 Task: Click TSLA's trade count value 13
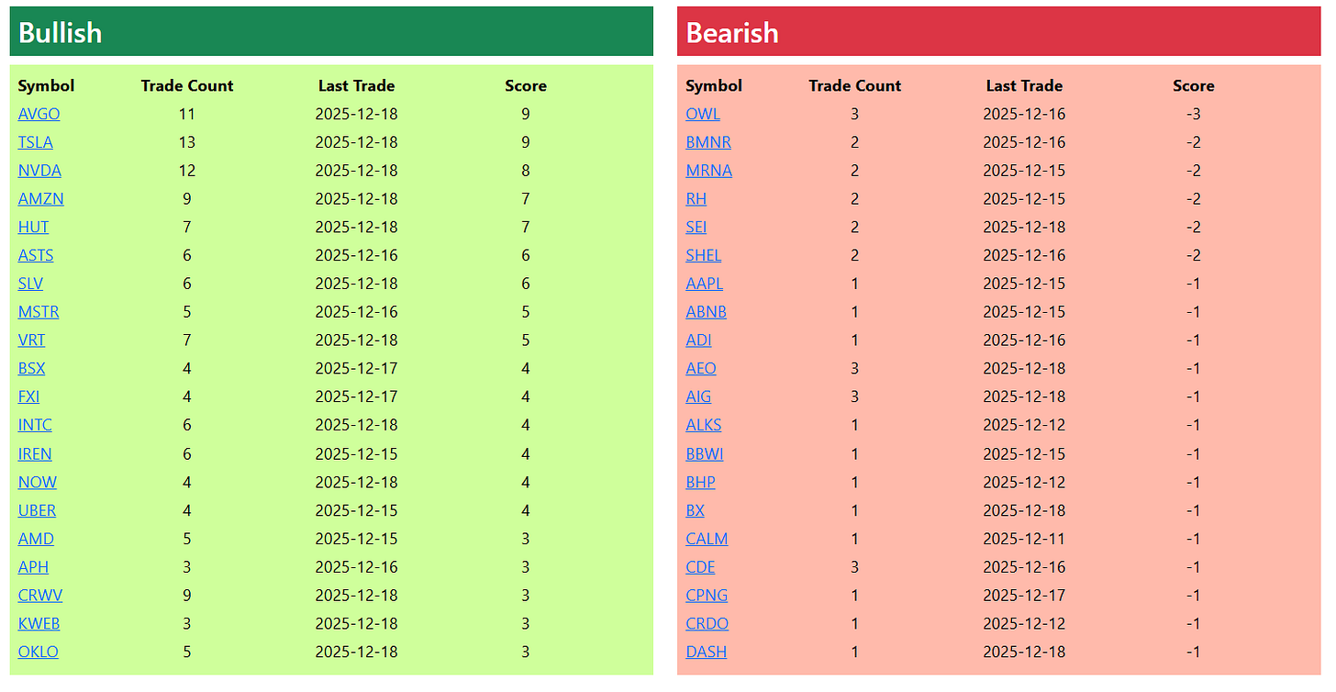tap(187, 143)
